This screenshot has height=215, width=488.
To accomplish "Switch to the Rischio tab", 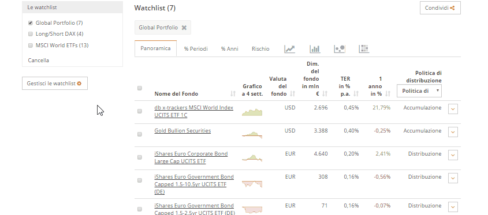I will coord(260,49).
